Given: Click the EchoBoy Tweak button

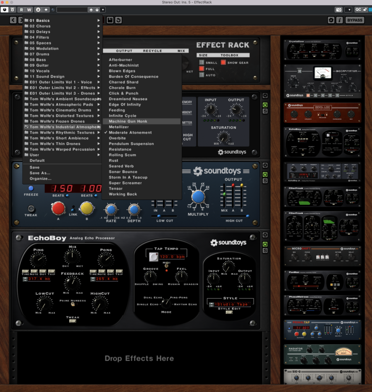Looking at the screenshot, I should click(x=73, y=321).
